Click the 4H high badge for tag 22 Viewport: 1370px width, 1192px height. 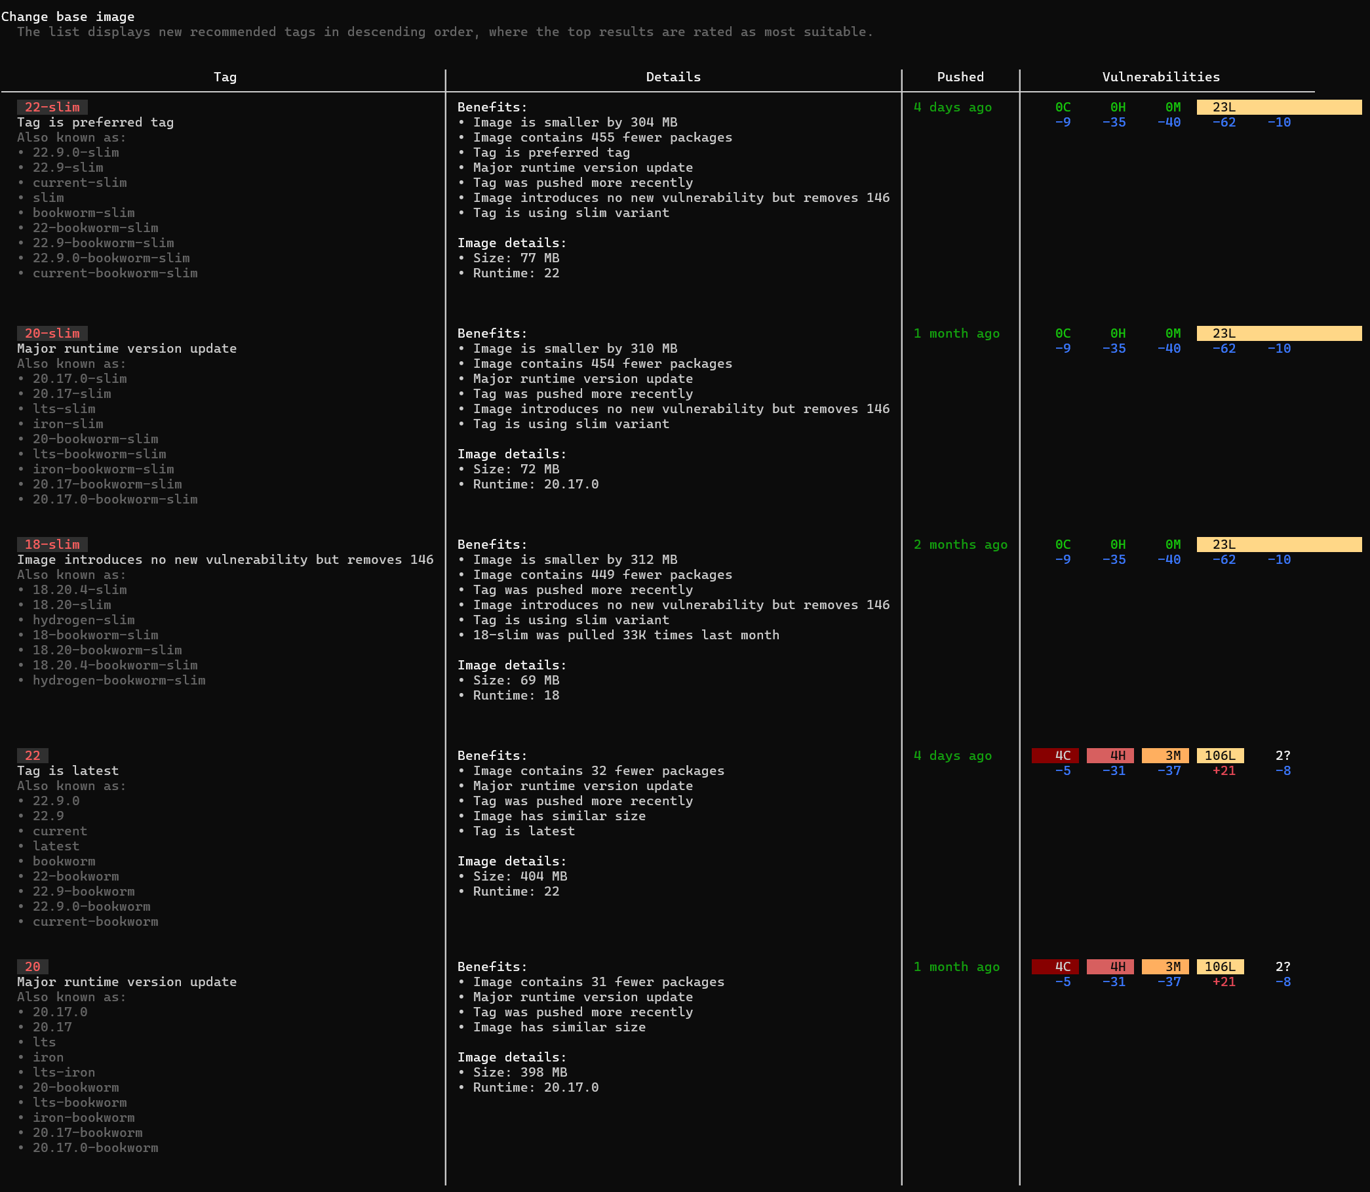(1110, 755)
